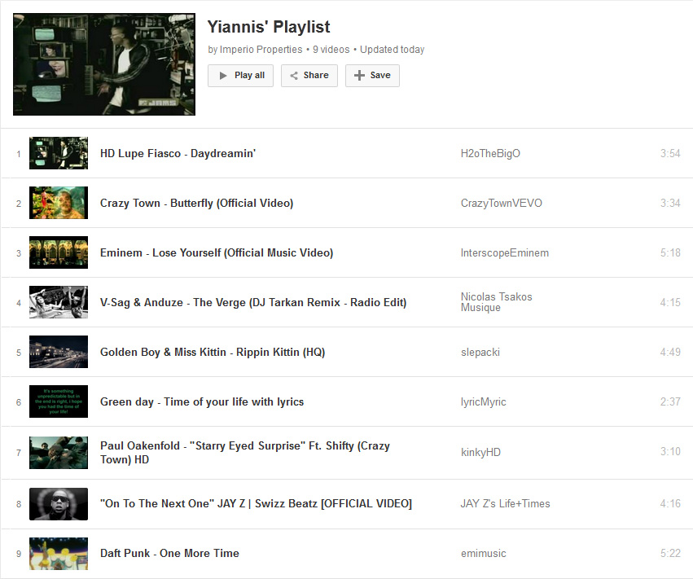Visit the slepacki channel
The height and width of the screenshot is (579, 693).
point(480,353)
